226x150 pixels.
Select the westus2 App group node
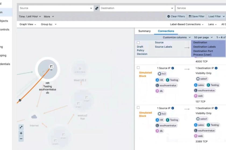(82, 101)
